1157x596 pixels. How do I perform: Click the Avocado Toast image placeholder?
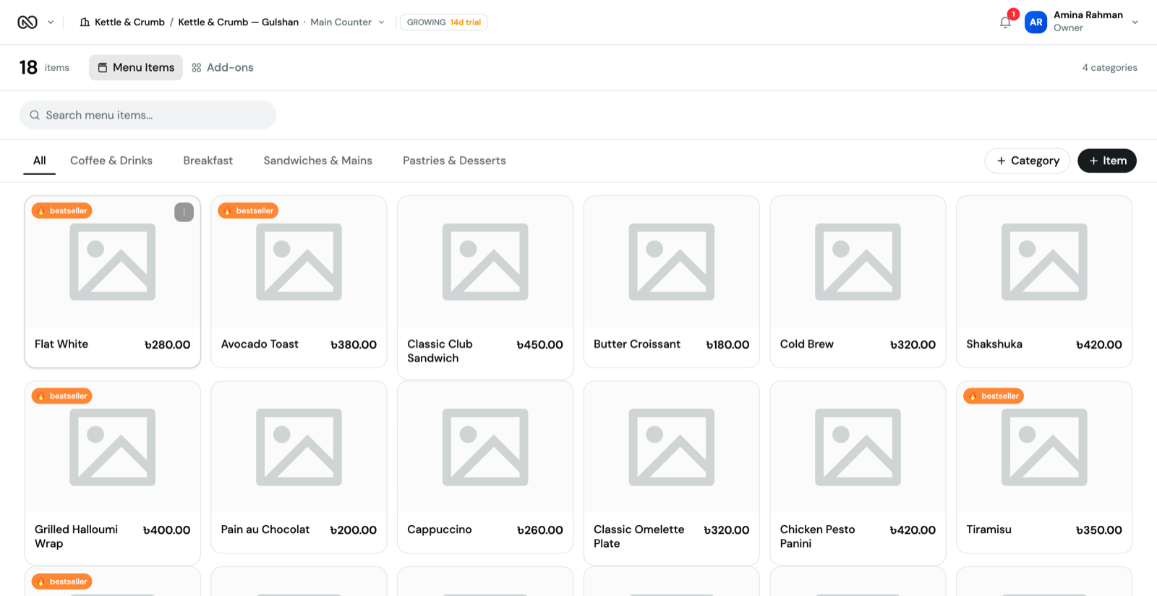[299, 262]
